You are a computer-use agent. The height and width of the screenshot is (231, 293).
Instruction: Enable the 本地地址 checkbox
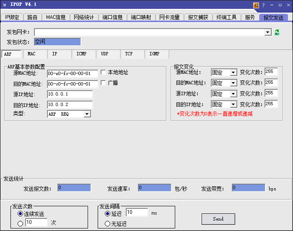click(103, 72)
